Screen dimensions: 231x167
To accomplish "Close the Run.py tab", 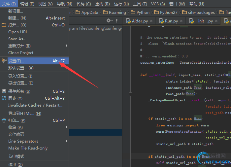I will [x=181, y=21].
